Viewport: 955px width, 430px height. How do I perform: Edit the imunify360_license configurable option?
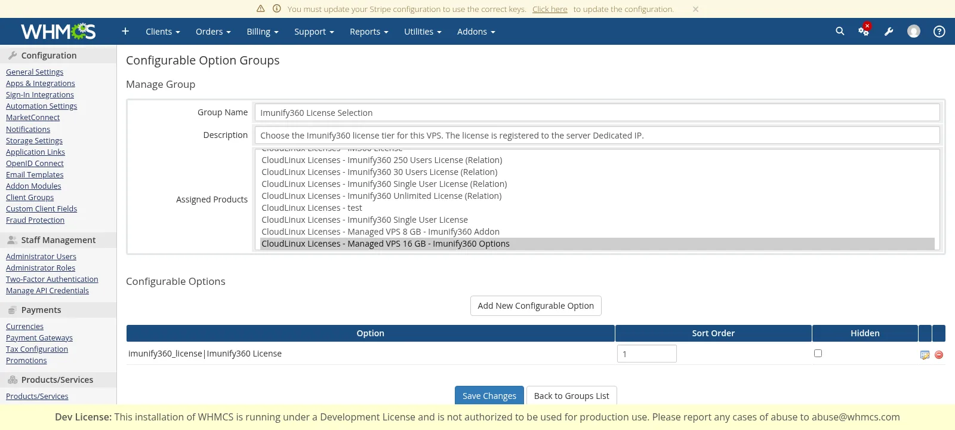point(925,355)
